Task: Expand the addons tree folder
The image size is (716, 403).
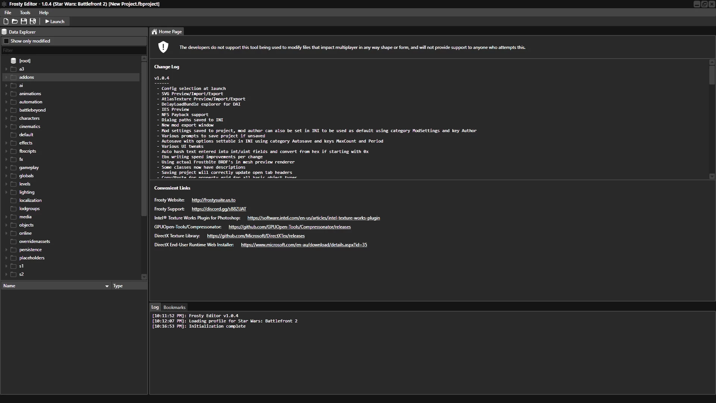Action: [6, 77]
